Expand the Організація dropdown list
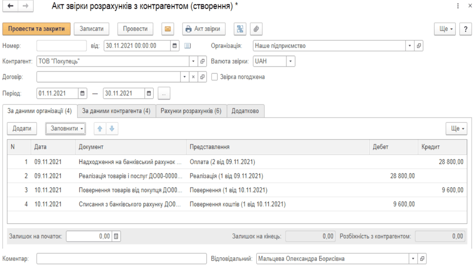The width and height of the screenshot is (474, 266). click(x=409, y=46)
